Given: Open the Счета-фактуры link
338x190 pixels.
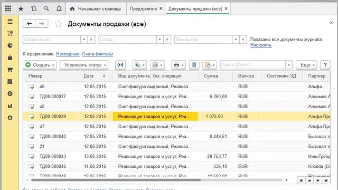Looking at the screenshot, I should (x=97, y=54).
